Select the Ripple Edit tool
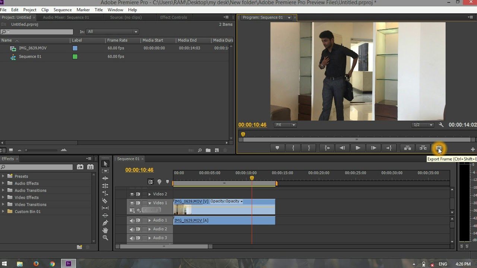This screenshot has height=268, width=477. [105, 179]
